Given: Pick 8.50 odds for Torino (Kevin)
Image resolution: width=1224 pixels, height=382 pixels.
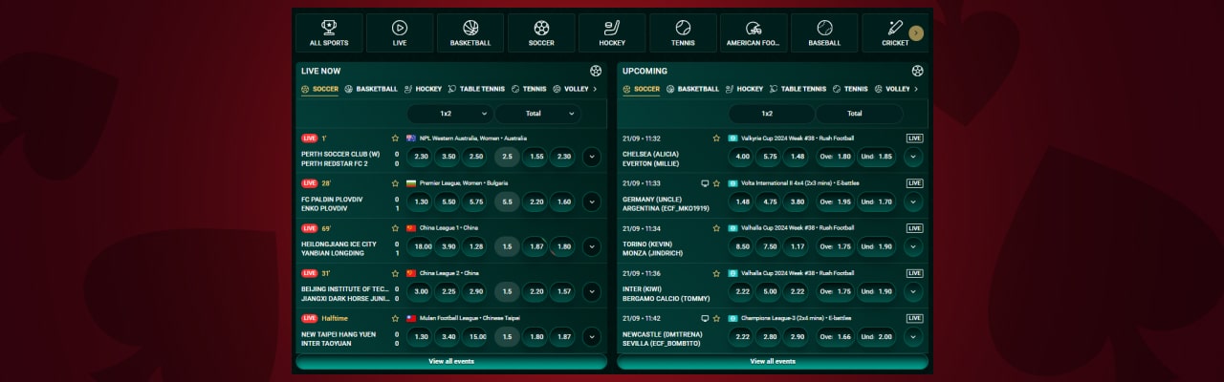Looking at the screenshot, I should (x=743, y=246).
